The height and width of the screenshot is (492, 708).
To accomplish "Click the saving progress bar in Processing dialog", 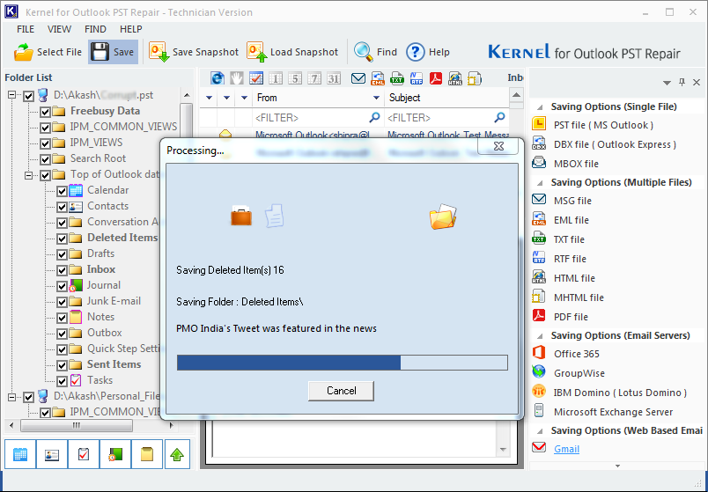I will tap(343, 363).
